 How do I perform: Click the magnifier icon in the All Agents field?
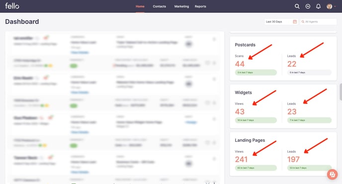(303, 21)
